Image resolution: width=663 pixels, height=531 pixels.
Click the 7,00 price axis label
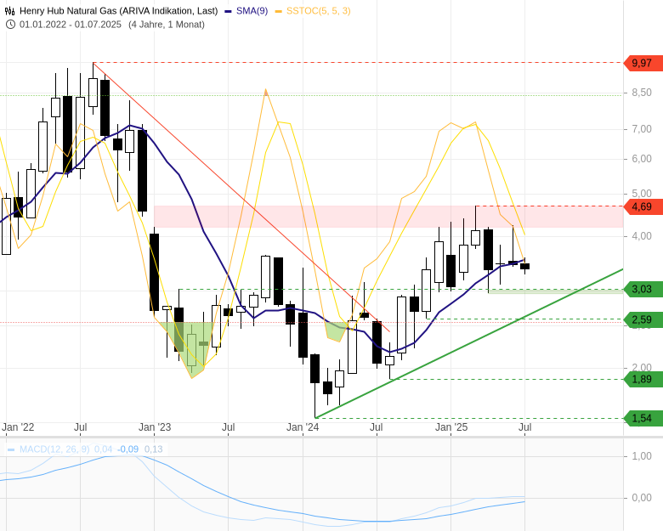click(642, 129)
